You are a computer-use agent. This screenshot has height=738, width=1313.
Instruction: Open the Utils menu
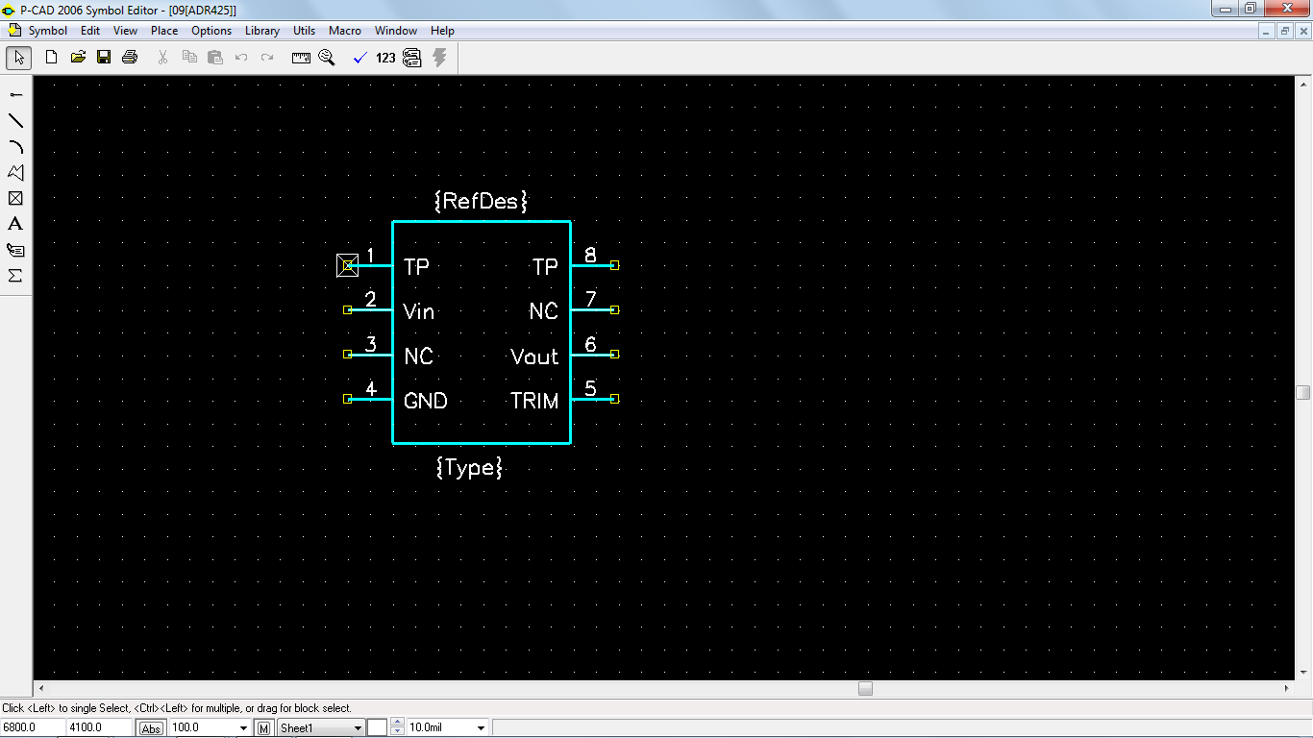pyautogui.click(x=304, y=31)
